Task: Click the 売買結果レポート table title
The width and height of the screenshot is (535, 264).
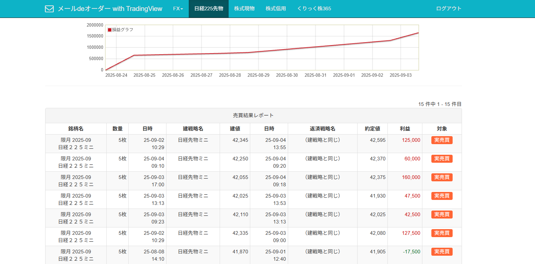Action: (x=253, y=116)
